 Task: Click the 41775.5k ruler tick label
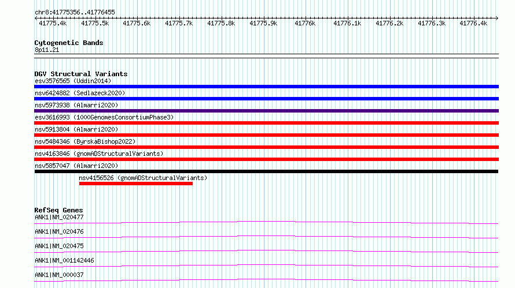click(x=95, y=23)
